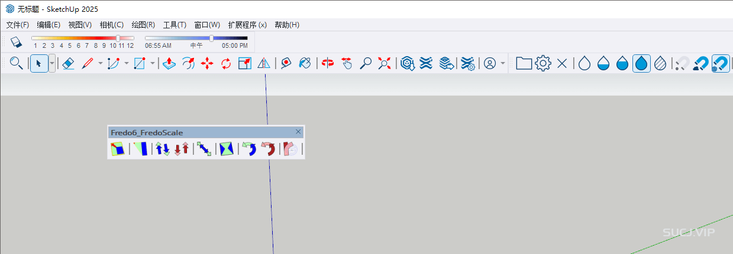Choose FredoScale red stretching arrows tool
Image resolution: width=733 pixels, height=254 pixels.
coord(182,149)
